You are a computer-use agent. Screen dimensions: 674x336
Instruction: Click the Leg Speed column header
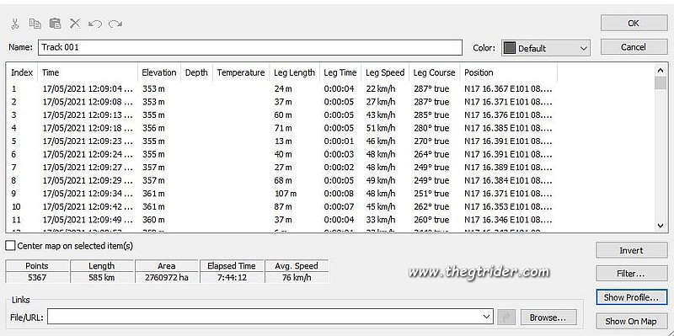(385, 72)
